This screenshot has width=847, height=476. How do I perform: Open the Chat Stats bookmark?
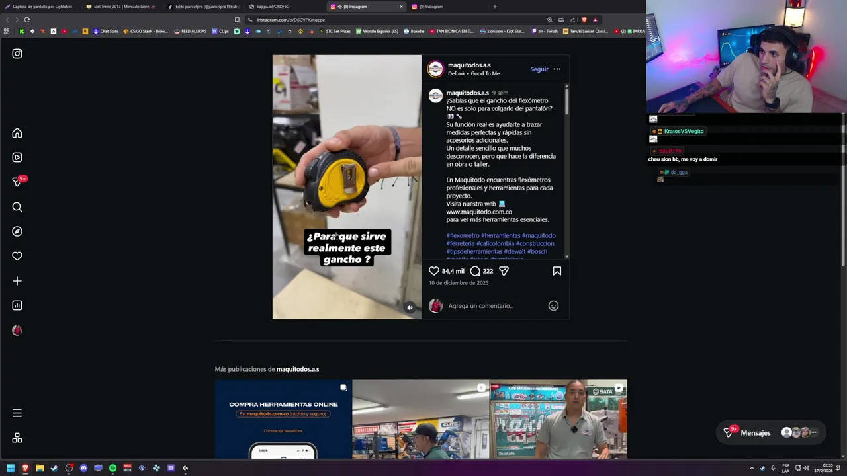click(106, 31)
